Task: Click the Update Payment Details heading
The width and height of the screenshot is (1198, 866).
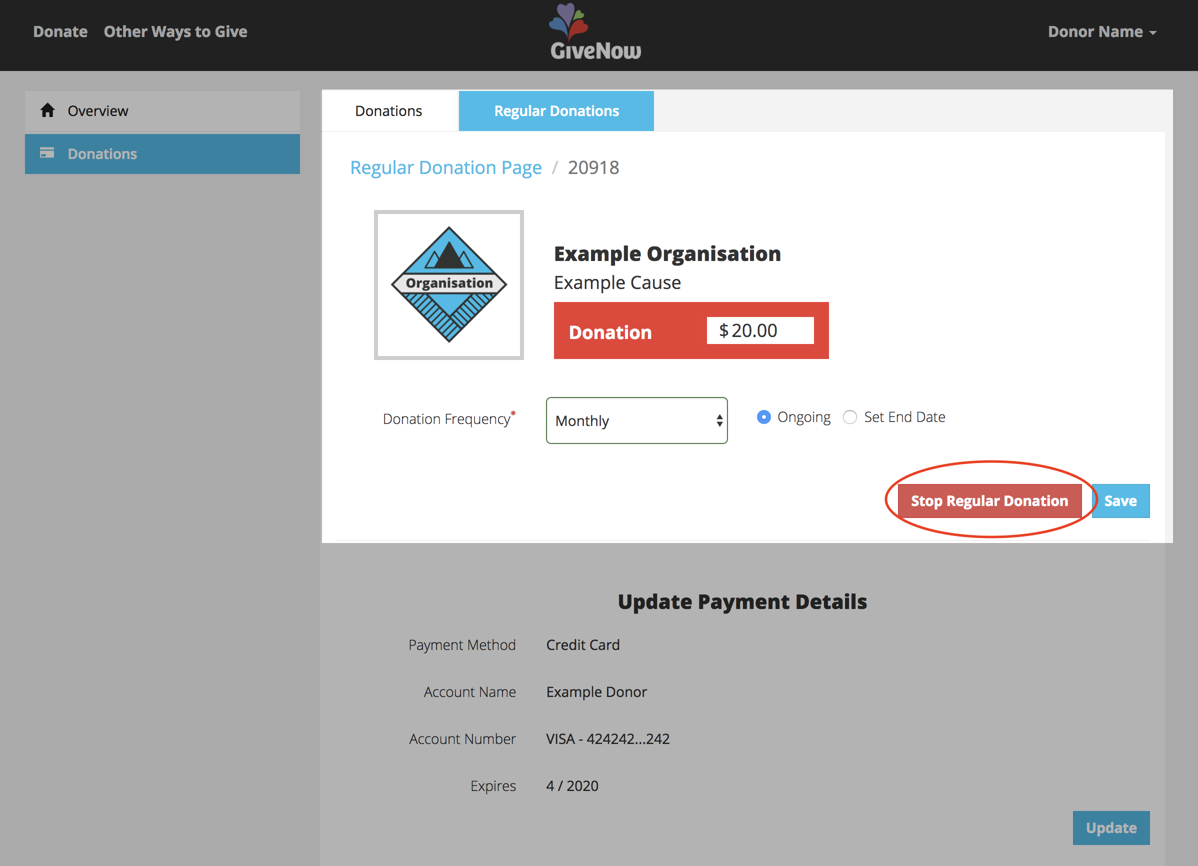Action: coord(742,602)
